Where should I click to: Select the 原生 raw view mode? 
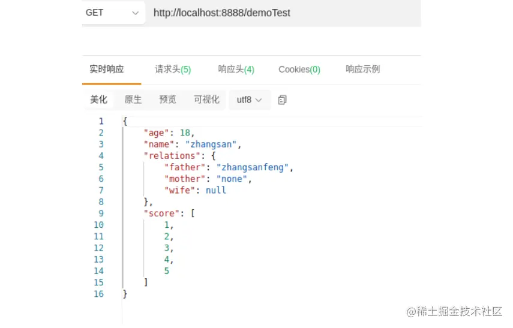tap(133, 100)
